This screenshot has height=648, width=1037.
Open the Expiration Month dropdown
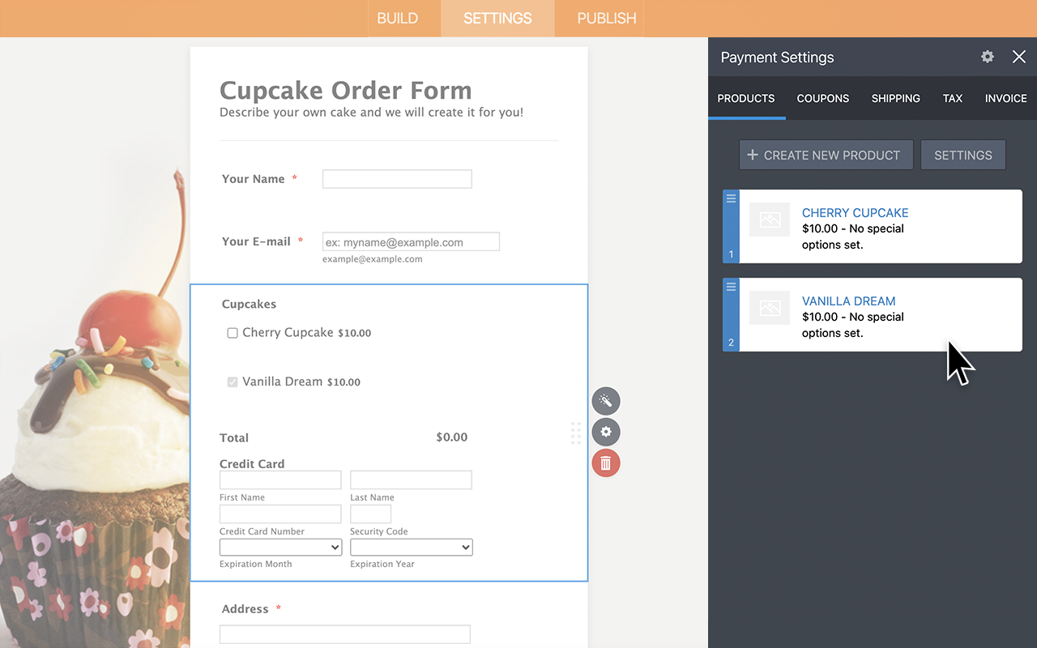[280, 547]
